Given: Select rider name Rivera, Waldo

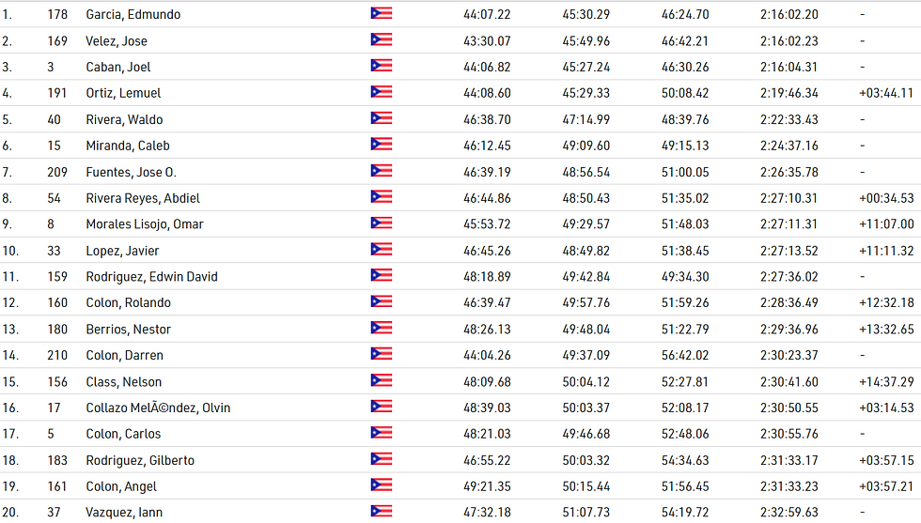Looking at the screenshot, I should [x=124, y=119].
